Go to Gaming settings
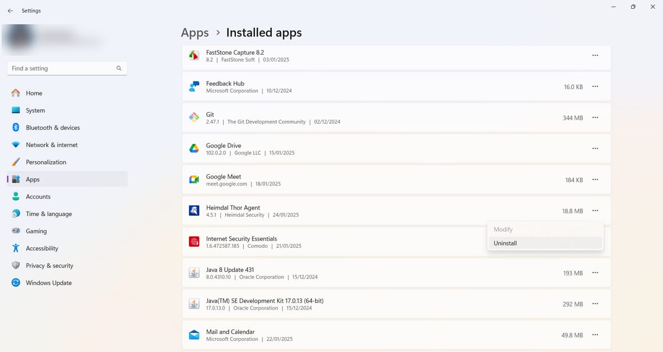 pos(67,231)
